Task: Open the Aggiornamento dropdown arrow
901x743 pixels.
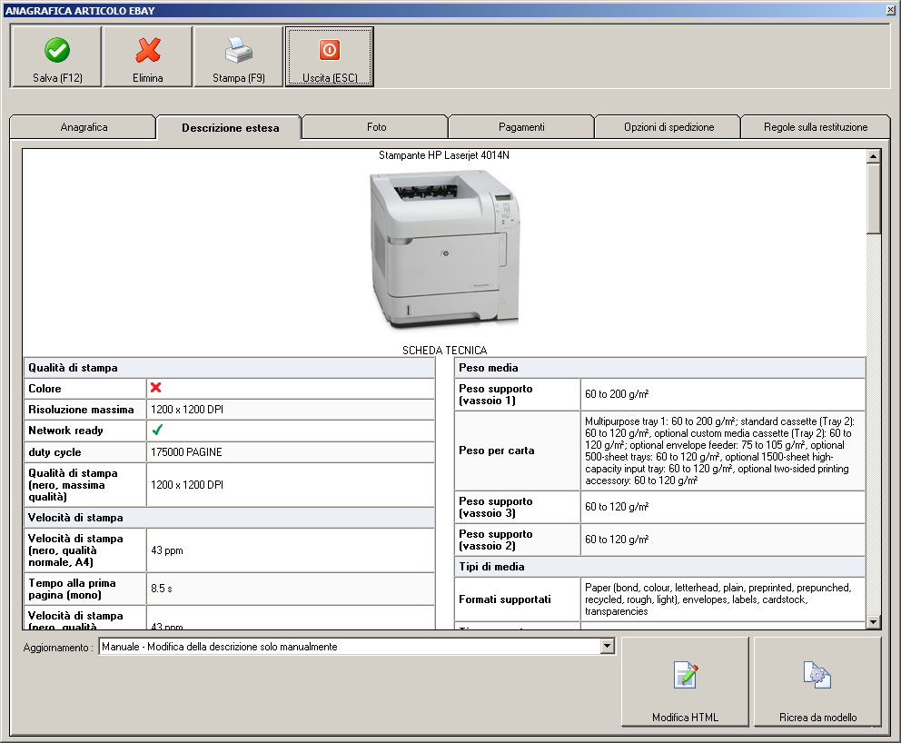Action: tap(608, 647)
